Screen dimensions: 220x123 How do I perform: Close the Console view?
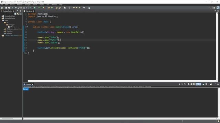point(32,84)
